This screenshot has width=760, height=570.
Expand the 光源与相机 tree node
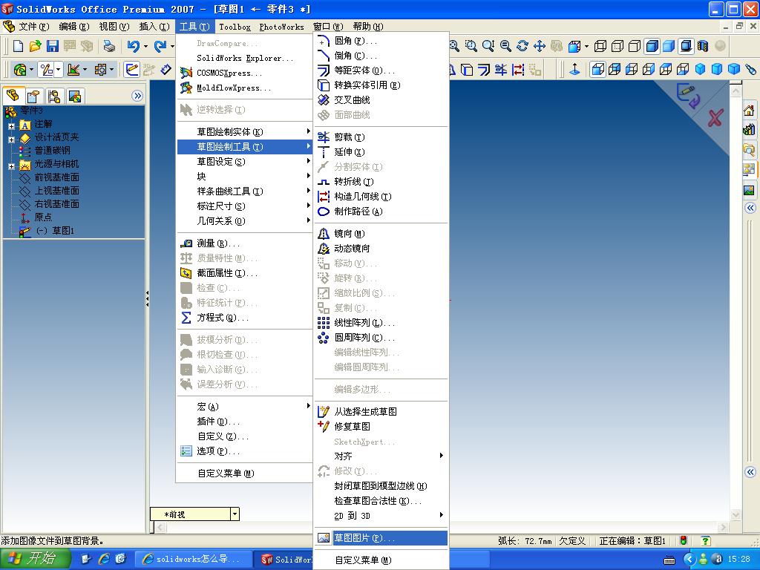pyautogui.click(x=11, y=166)
